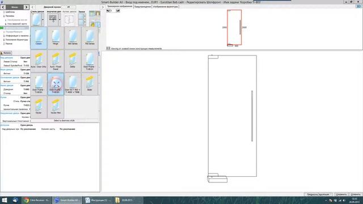Viewport: 363px width, 204px height.
Task: Switch to Citrix Receiver Chrome taskbar item
Action: click(36, 200)
